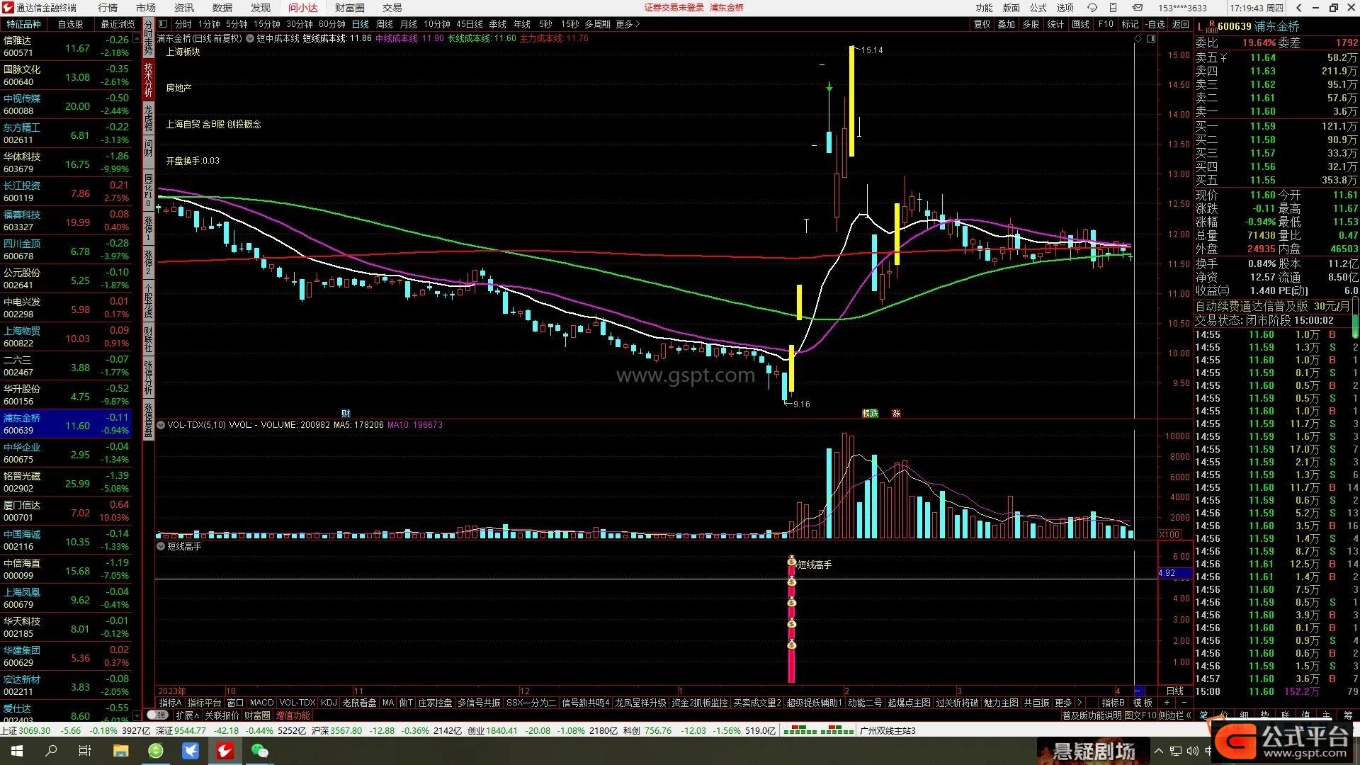
Task: Open the 公式 menu
Action: point(1038,8)
